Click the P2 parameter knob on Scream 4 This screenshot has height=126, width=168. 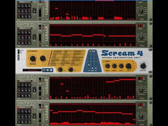(71, 69)
